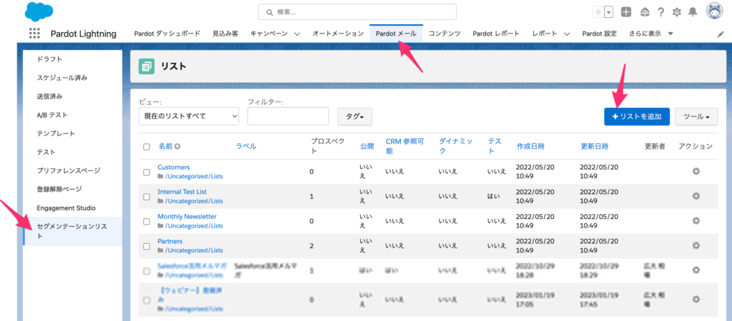Open the Internal Test List link
This screenshot has width=732, height=321.
pos(182,191)
